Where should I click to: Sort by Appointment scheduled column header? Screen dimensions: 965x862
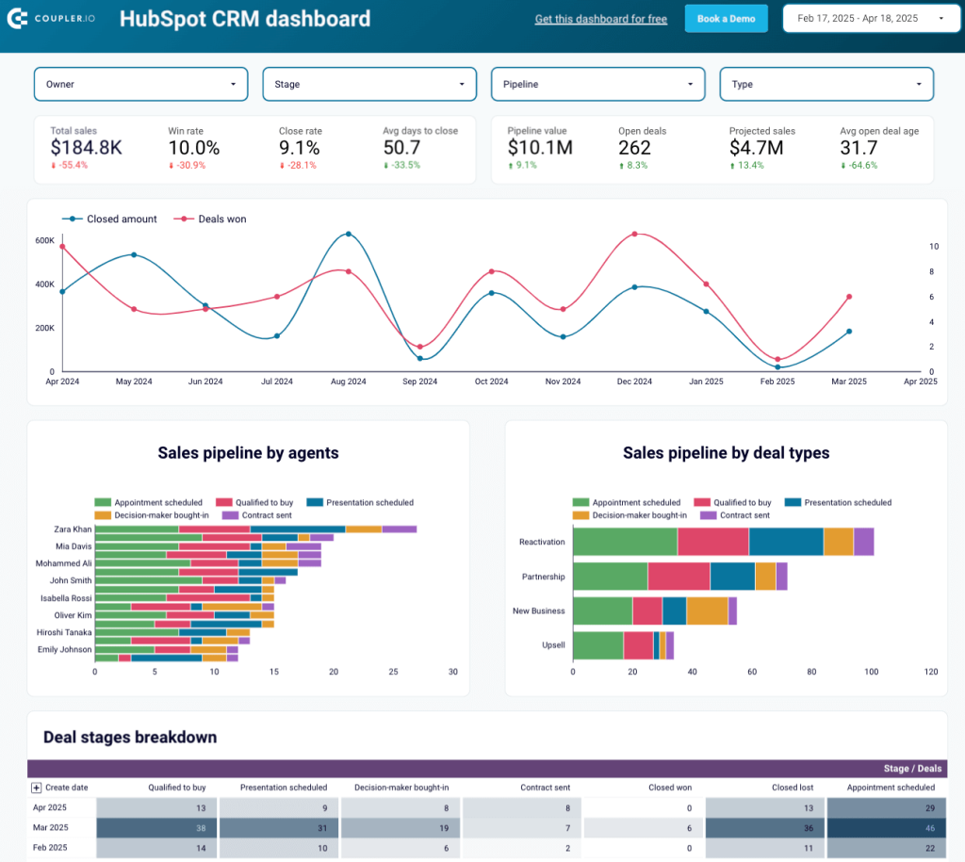[x=891, y=788]
